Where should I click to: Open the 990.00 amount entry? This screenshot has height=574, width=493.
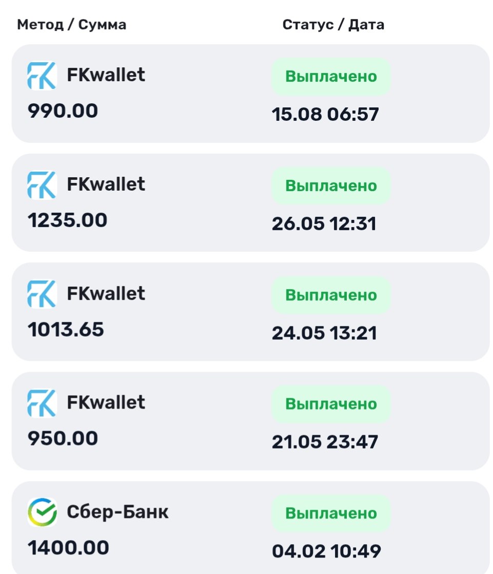coord(63,111)
